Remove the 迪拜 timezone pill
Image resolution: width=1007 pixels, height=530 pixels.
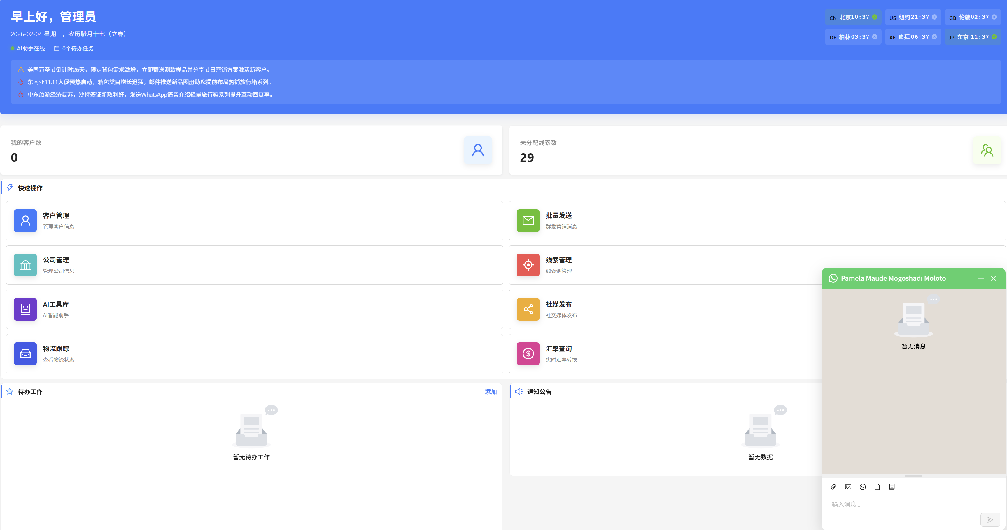935,37
